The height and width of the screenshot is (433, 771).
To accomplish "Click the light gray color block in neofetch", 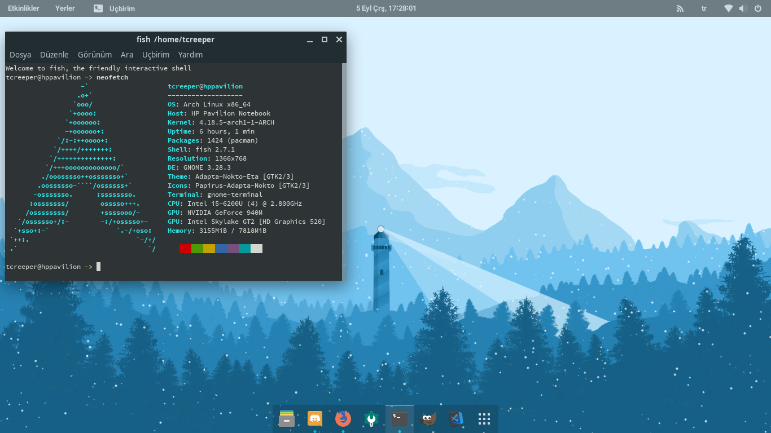I will (x=256, y=249).
